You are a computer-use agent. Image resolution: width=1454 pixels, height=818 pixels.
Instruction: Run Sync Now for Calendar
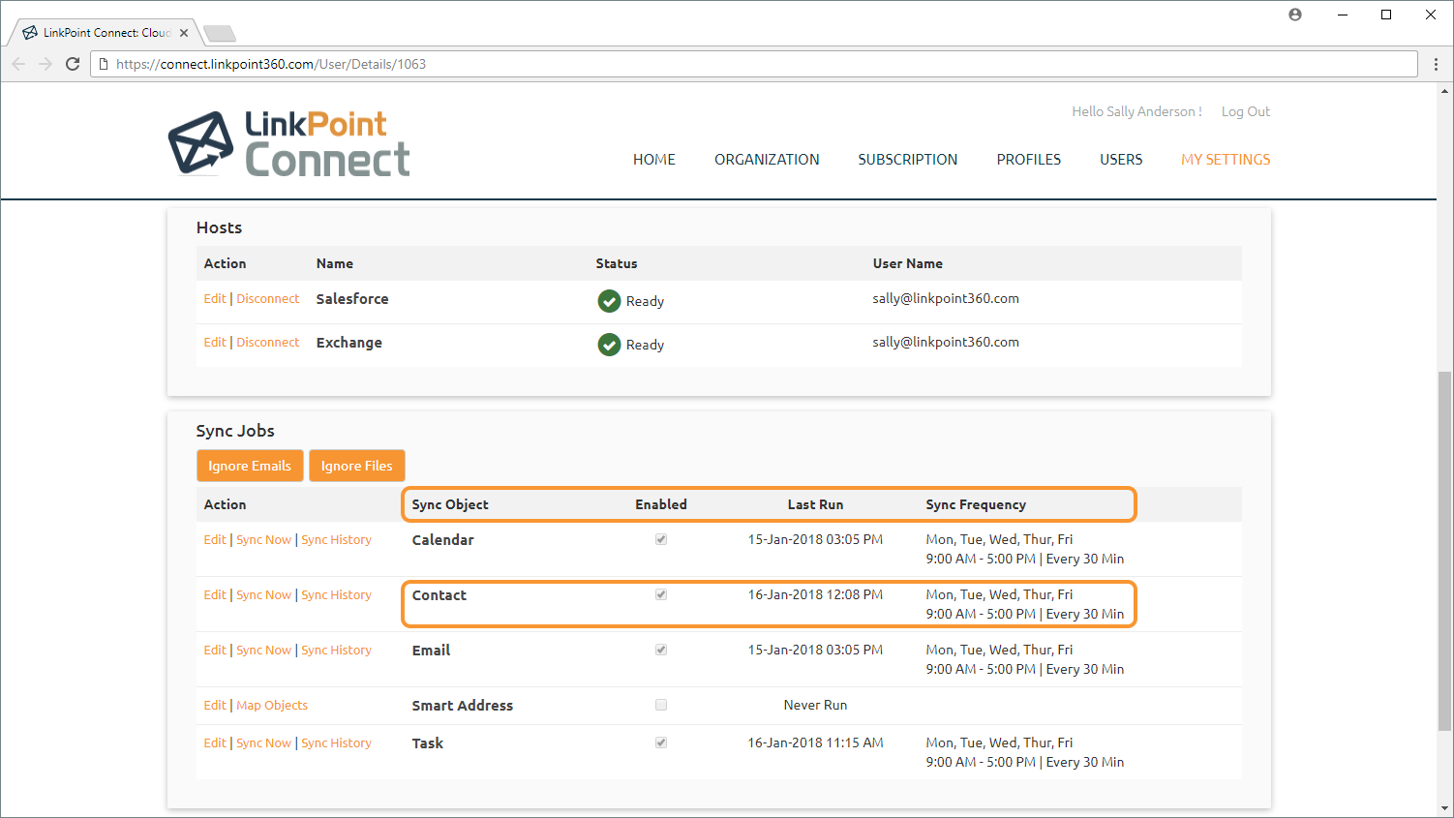263,540
